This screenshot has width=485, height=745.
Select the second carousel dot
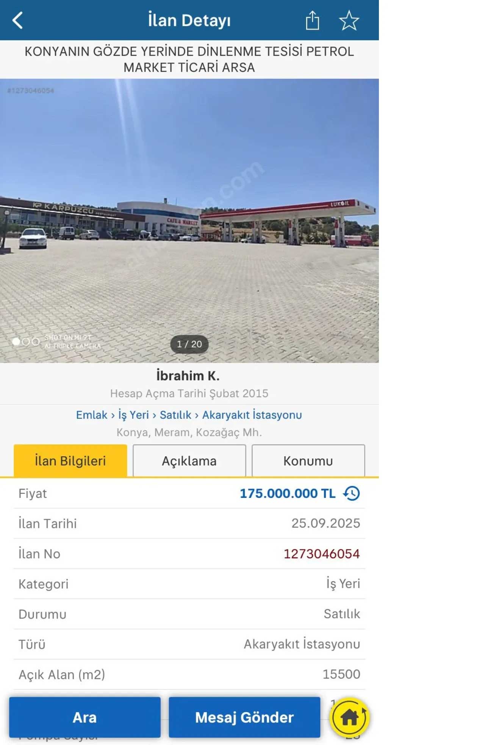click(x=26, y=342)
